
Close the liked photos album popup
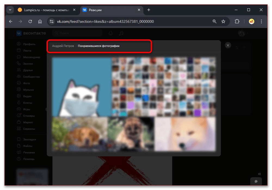[x=228, y=45]
